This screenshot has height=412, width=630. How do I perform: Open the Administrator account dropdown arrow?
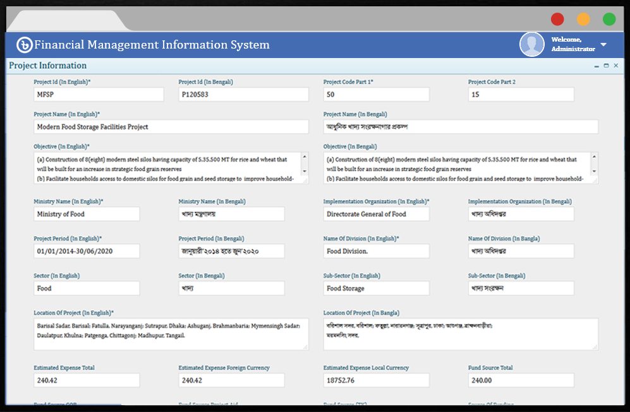(x=603, y=45)
